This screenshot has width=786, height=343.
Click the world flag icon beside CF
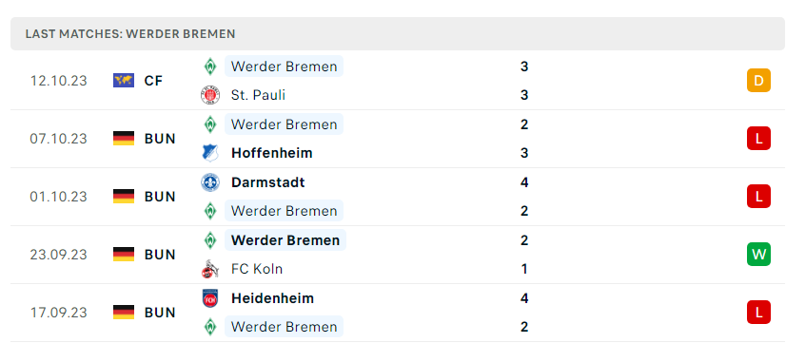(124, 81)
